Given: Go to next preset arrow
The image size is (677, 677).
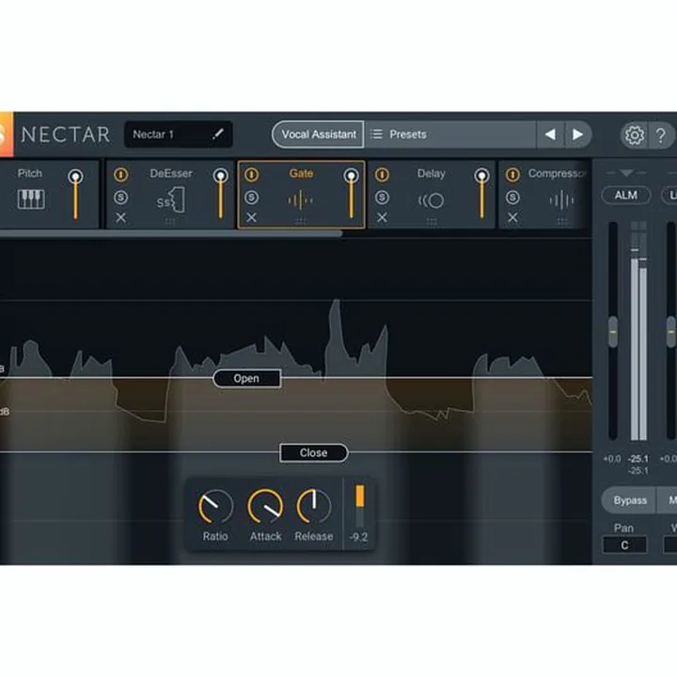Looking at the screenshot, I should (577, 134).
